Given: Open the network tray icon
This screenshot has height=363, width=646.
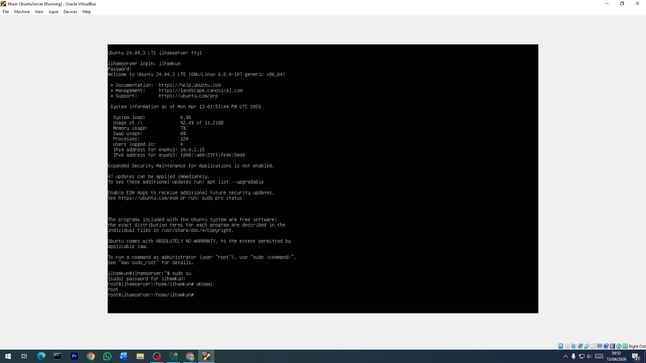Looking at the screenshot, I should point(582,356).
